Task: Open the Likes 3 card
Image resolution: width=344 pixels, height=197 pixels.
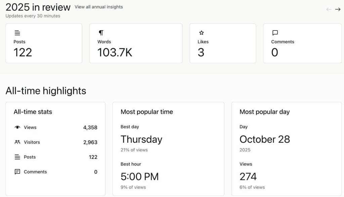Action: click(223, 43)
